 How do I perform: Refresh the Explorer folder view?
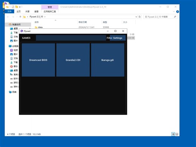(139, 17)
